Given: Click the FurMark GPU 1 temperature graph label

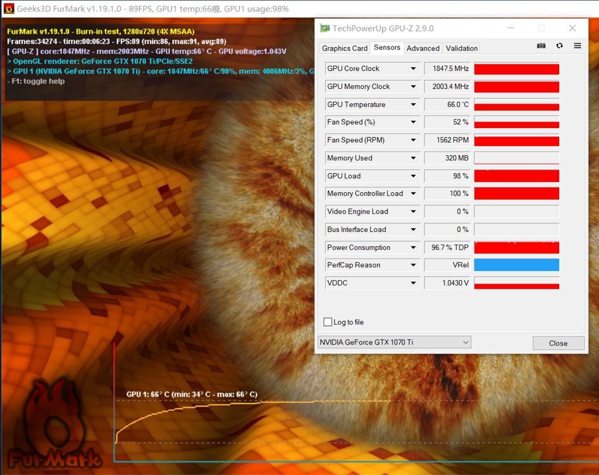Looking at the screenshot, I should pyautogui.click(x=192, y=394).
